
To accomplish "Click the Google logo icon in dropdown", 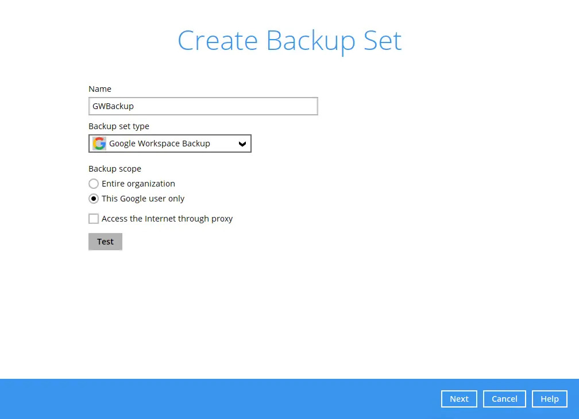I will click(99, 143).
